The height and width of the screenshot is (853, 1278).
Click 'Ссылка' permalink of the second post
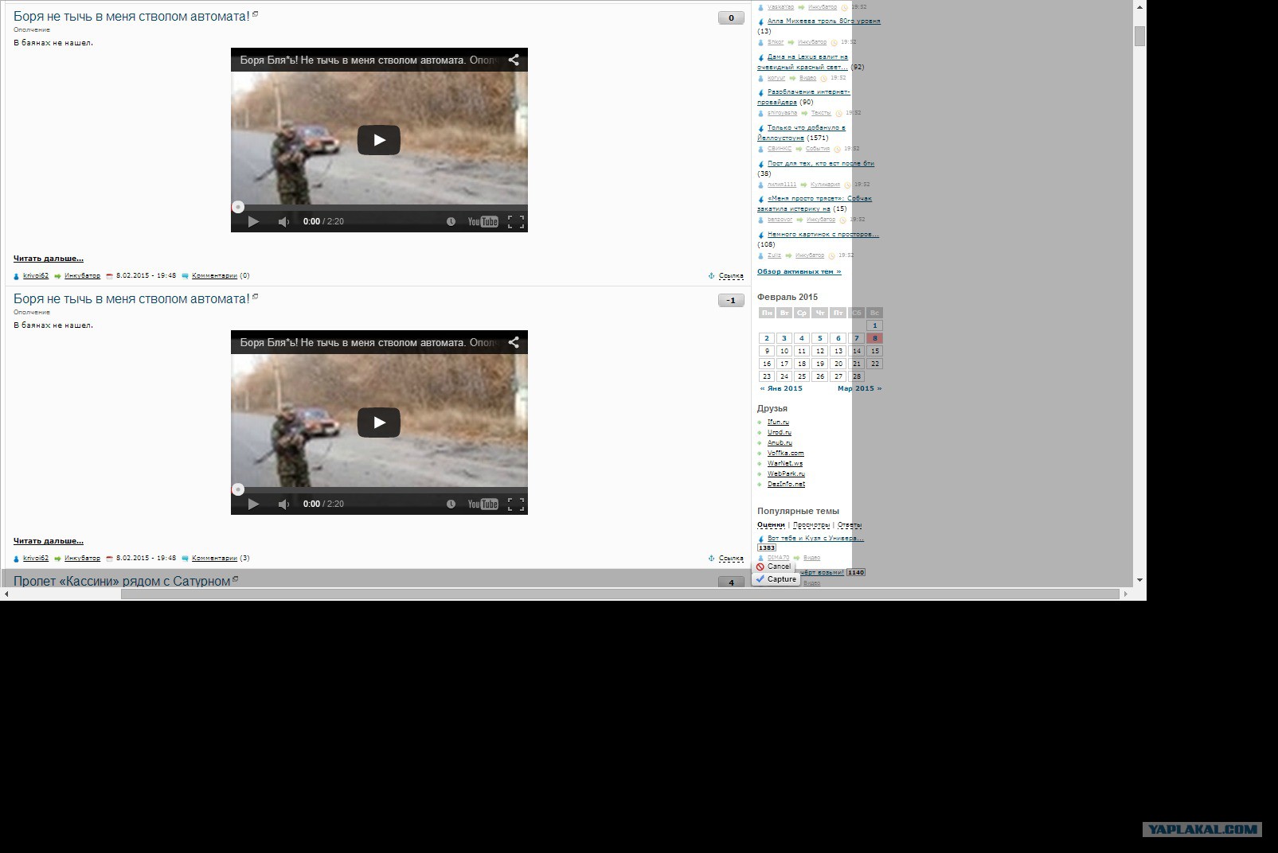tap(731, 559)
